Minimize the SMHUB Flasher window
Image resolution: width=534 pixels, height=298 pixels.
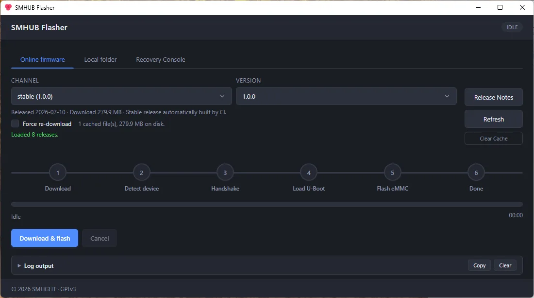(478, 7)
